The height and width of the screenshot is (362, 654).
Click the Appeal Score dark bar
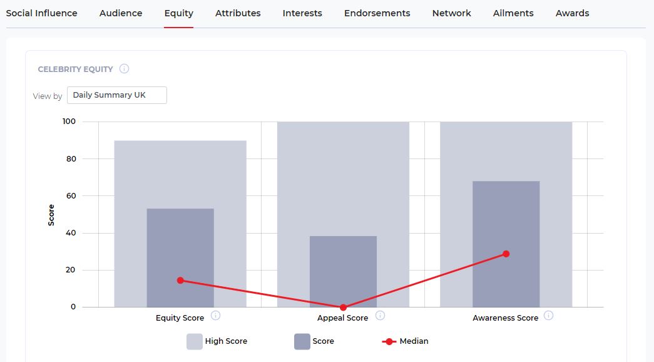pos(343,272)
